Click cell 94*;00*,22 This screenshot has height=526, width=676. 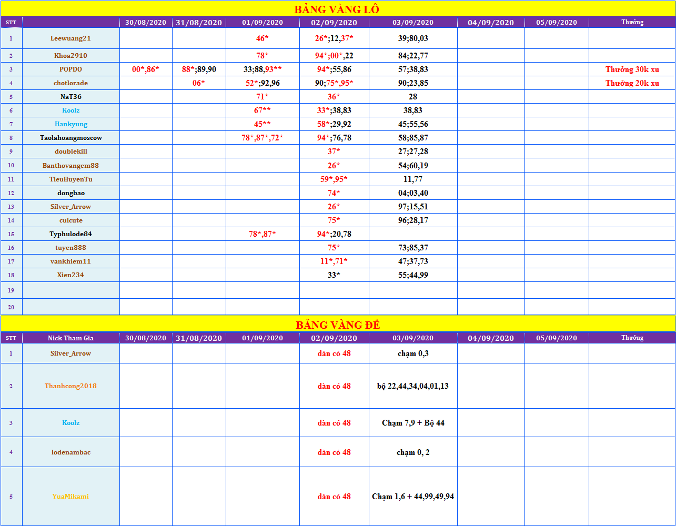[x=334, y=56]
